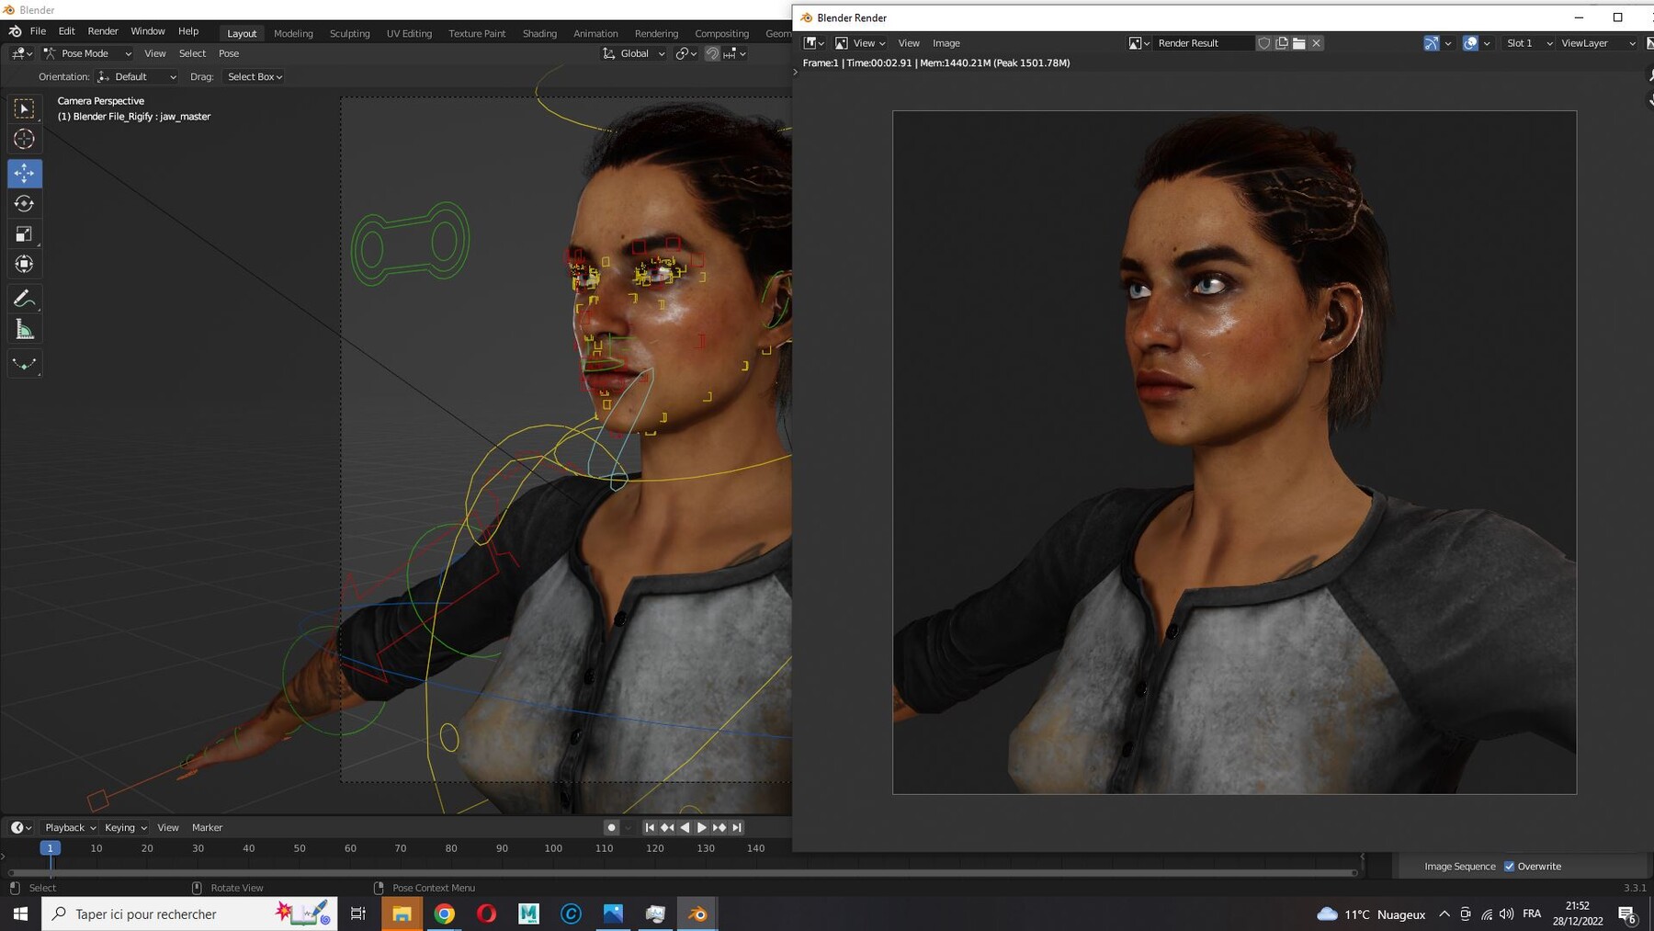Switch to the Animation workspace tab
1654x931 pixels.
[595, 34]
